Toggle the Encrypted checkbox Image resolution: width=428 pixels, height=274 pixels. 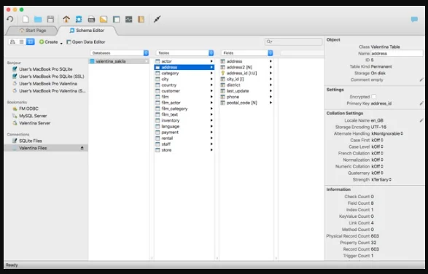click(x=374, y=97)
